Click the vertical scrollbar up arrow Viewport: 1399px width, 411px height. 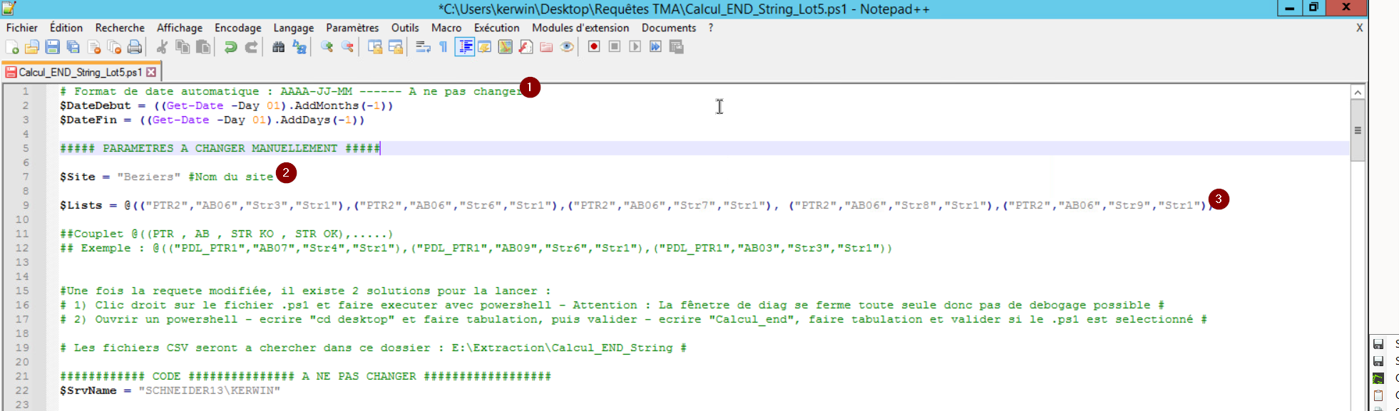tap(1358, 93)
